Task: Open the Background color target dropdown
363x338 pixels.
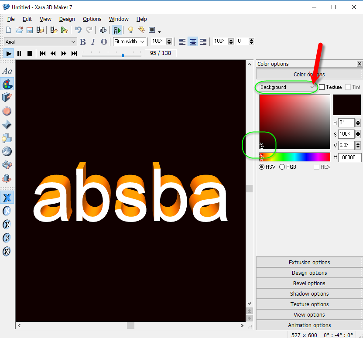Action: (x=287, y=87)
